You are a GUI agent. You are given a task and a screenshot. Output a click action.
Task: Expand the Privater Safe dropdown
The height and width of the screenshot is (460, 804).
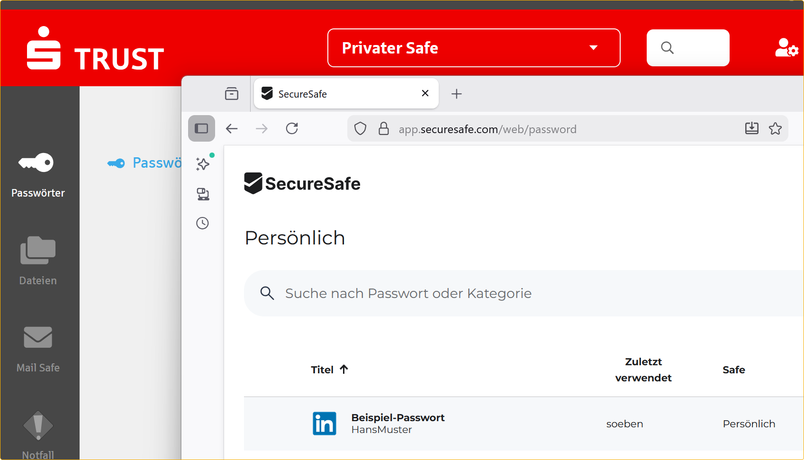473,48
